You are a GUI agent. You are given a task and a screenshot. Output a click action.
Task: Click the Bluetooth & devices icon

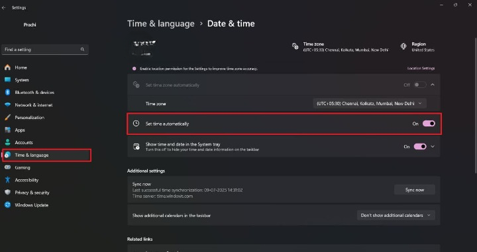(7, 93)
